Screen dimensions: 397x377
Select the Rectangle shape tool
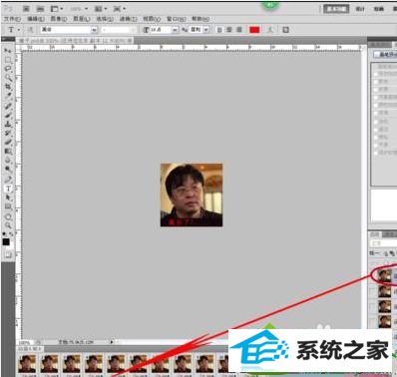pos(8,206)
